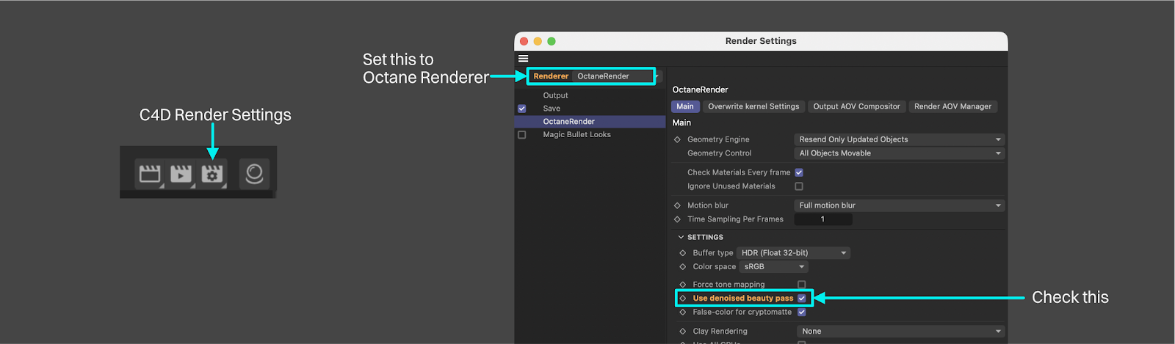Open the Geometry Control dropdown
Image resolution: width=1175 pixels, height=344 pixels.
(899, 153)
